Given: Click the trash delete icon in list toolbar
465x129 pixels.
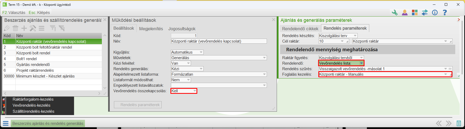Looking at the screenshot, I should click(16, 28).
